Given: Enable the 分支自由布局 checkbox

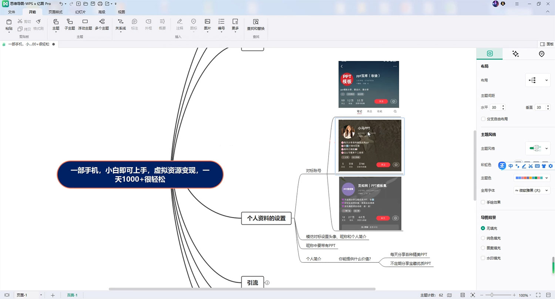Looking at the screenshot, I should pos(483,119).
